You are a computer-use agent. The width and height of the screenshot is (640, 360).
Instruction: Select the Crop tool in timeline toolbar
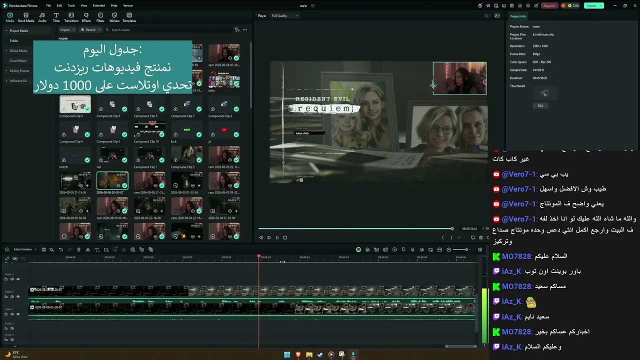coord(106,249)
